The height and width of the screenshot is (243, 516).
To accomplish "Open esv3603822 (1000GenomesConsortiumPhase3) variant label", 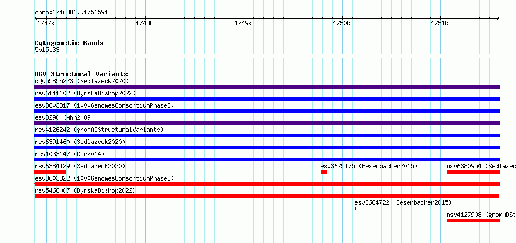I will [x=104, y=178].
